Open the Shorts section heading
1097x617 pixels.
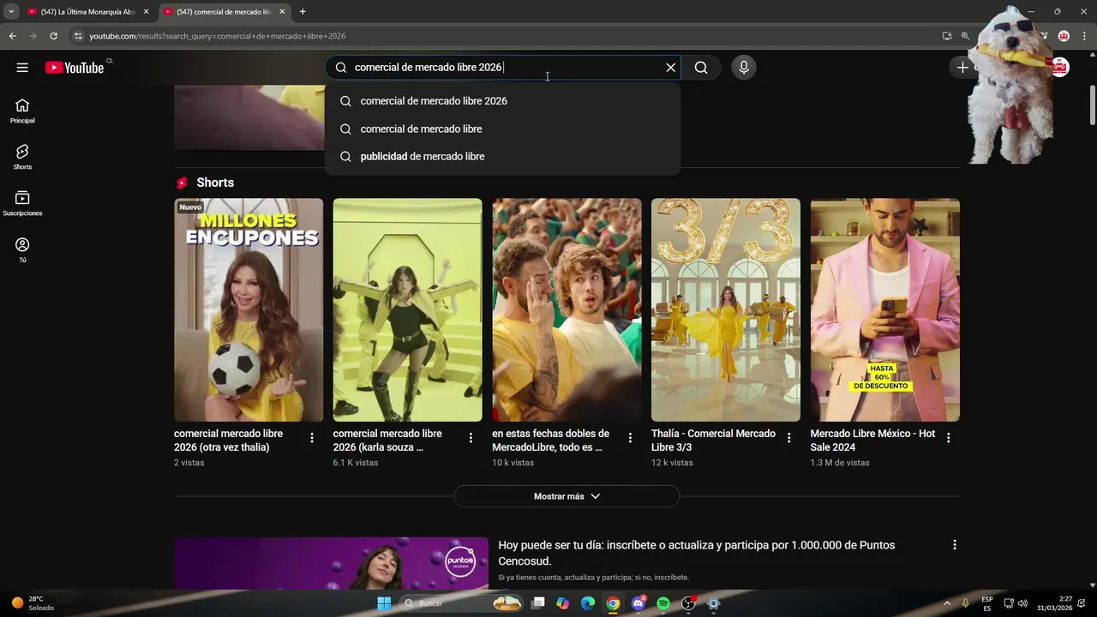click(x=215, y=183)
